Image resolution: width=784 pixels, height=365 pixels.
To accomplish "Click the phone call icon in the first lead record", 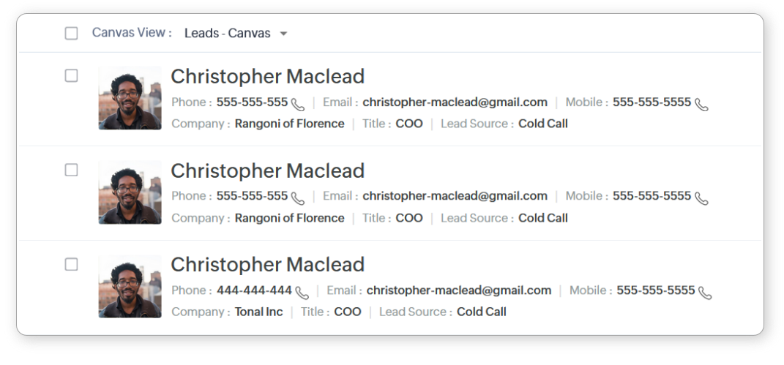I will coord(297,104).
